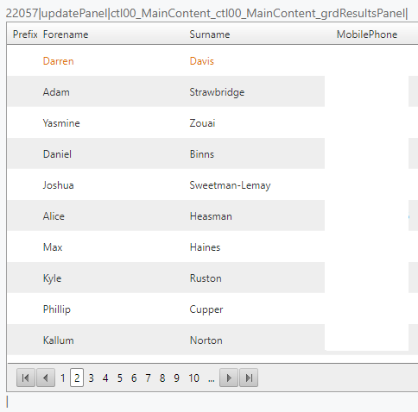Select surname Heasman
The image size is (418, 412).
tap(211, 216)
